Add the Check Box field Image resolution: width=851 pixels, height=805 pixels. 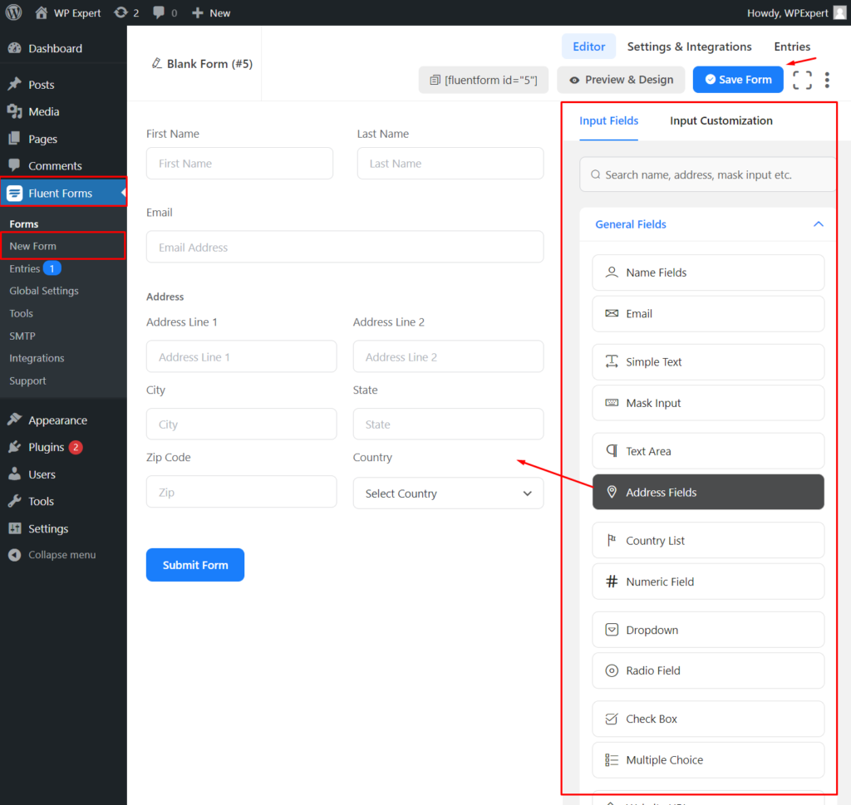708,719
